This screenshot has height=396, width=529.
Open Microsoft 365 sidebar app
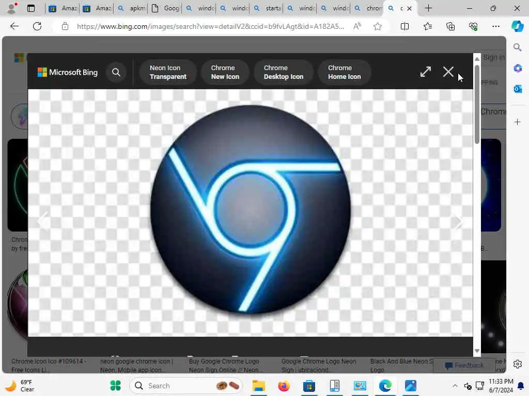click(x=518, y=69)
